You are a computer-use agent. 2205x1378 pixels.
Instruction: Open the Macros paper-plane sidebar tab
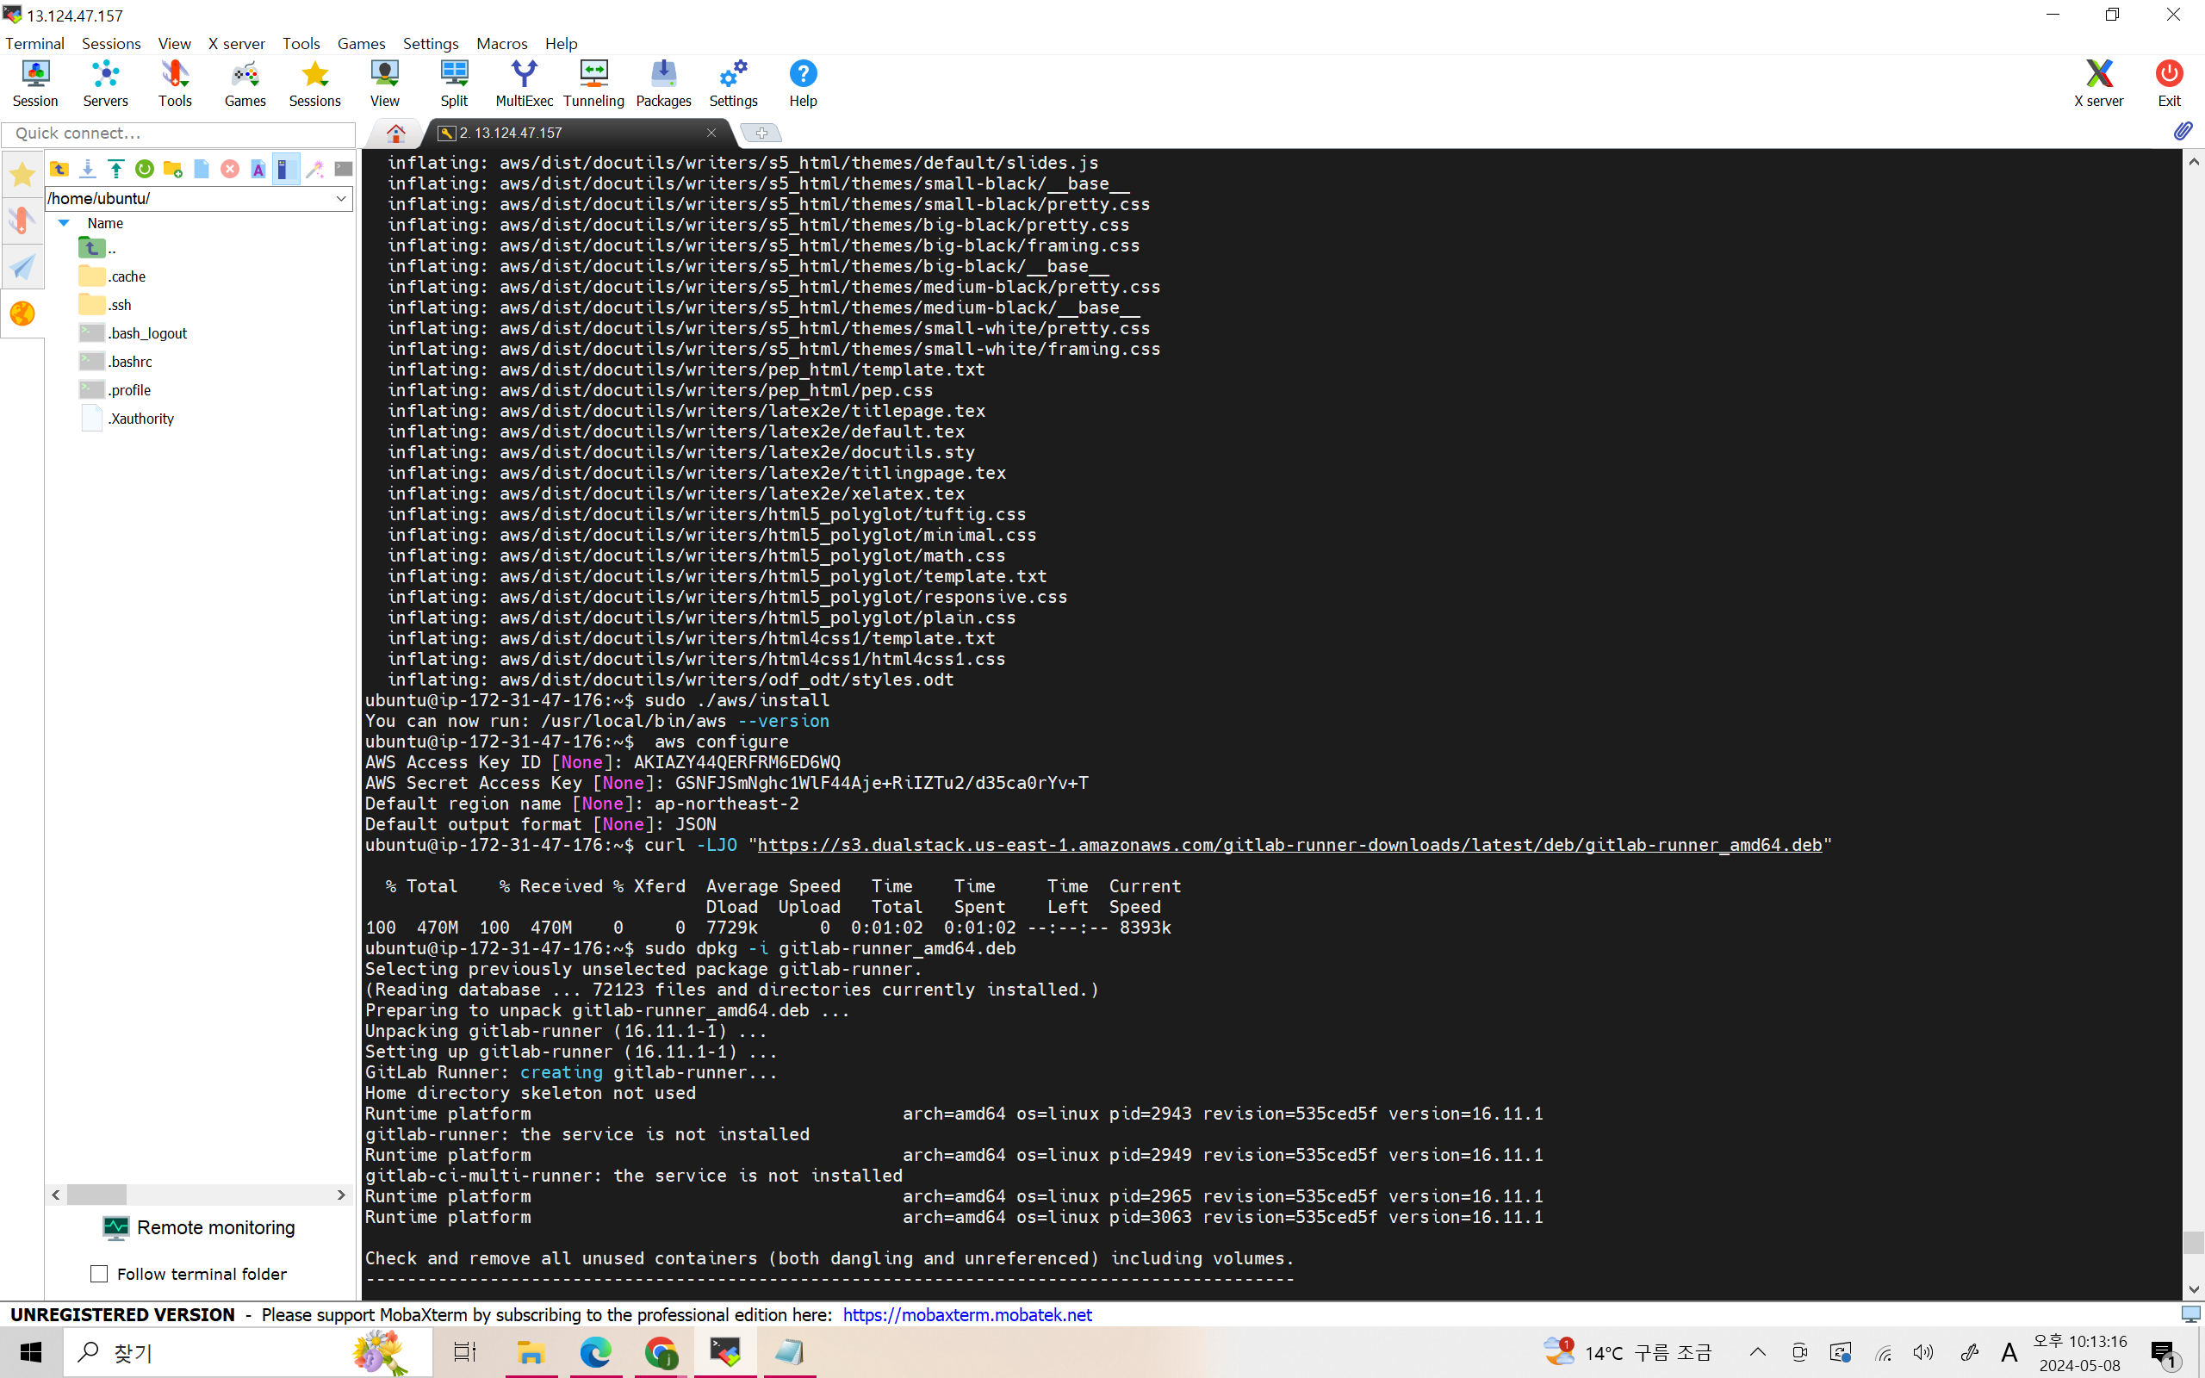22,267
